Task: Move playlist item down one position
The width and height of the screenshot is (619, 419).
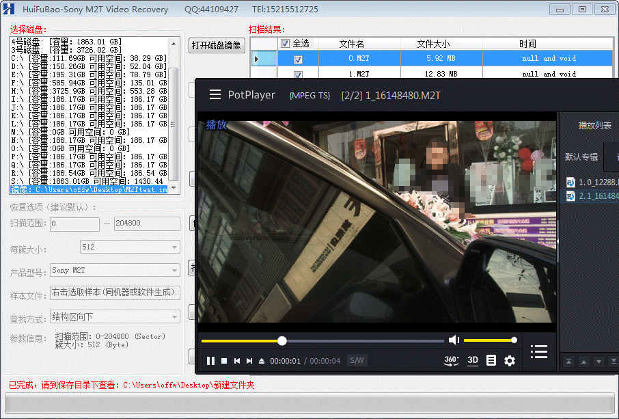Action: tap(599, 362)
